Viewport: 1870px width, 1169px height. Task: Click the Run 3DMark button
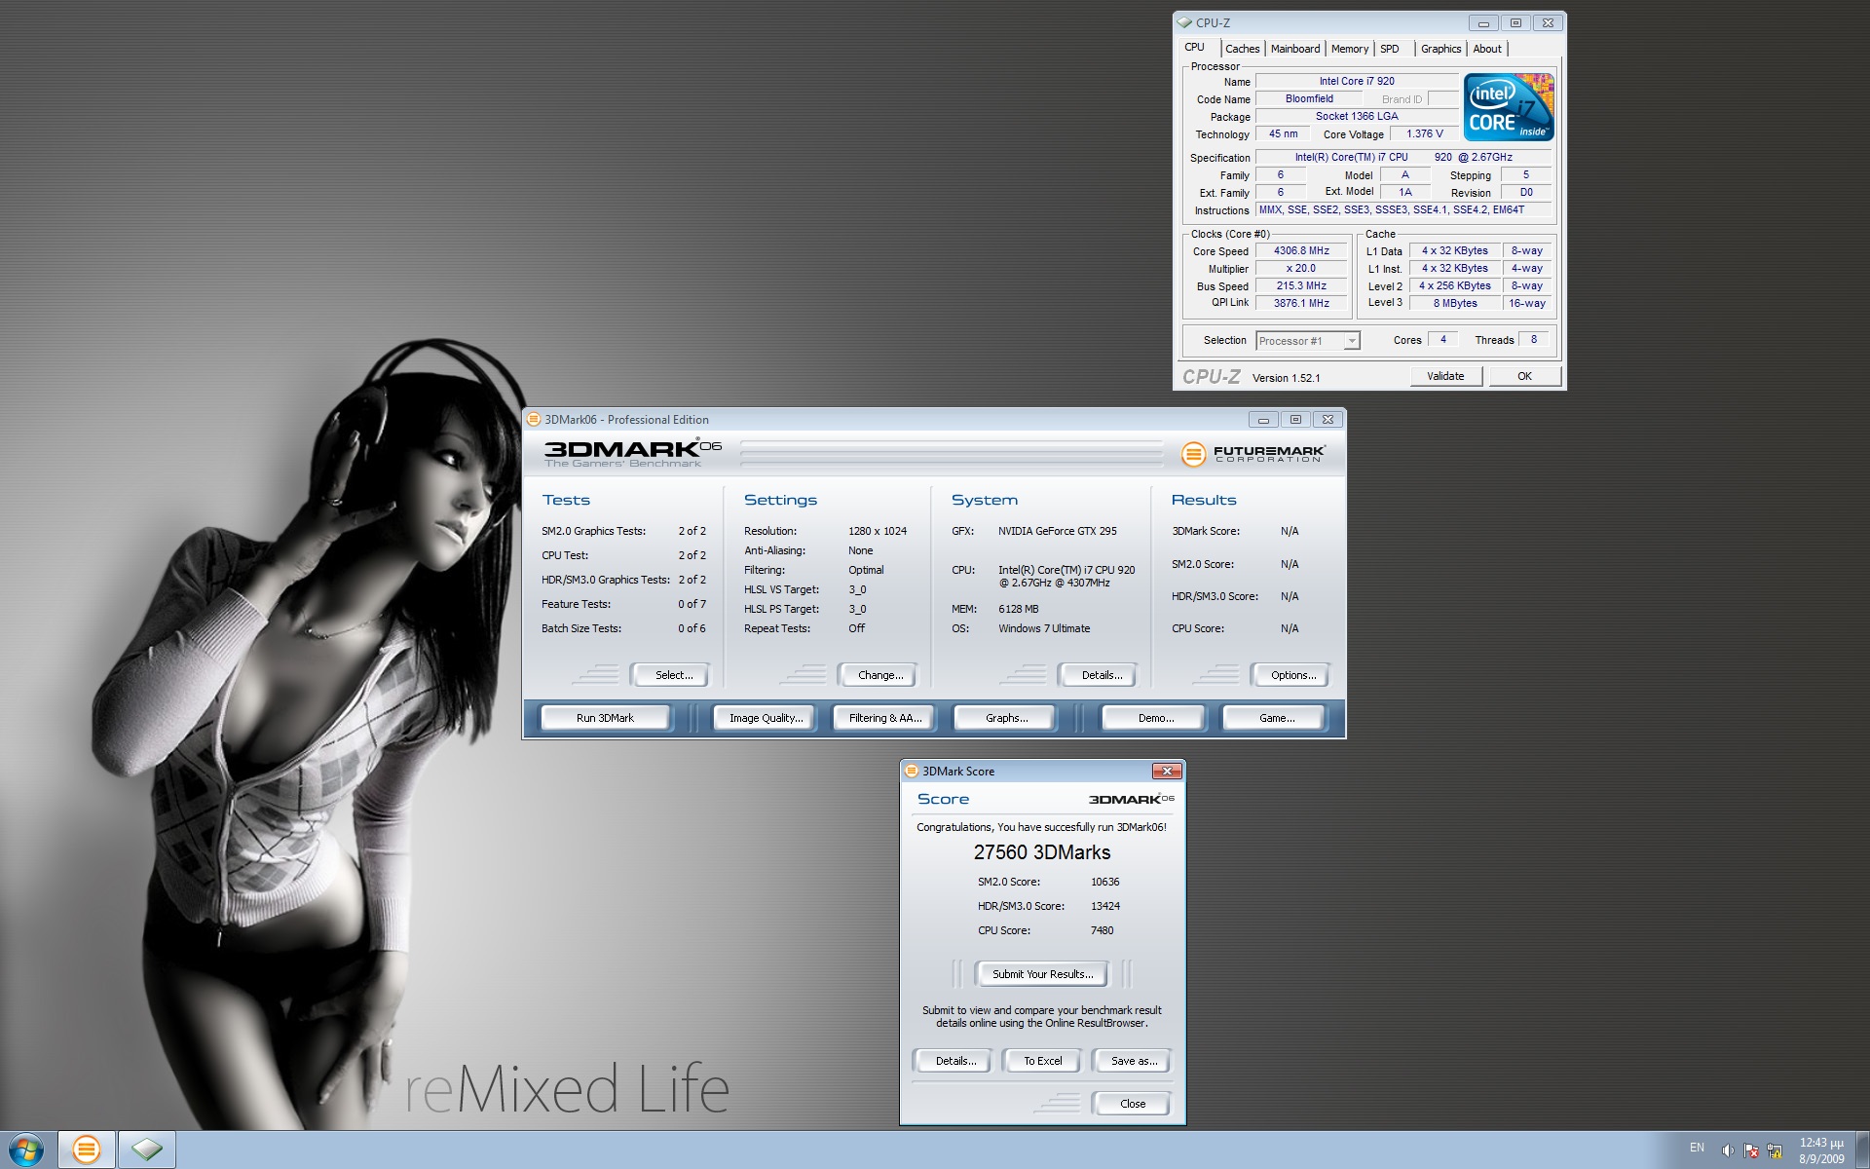tap(605, 718)
